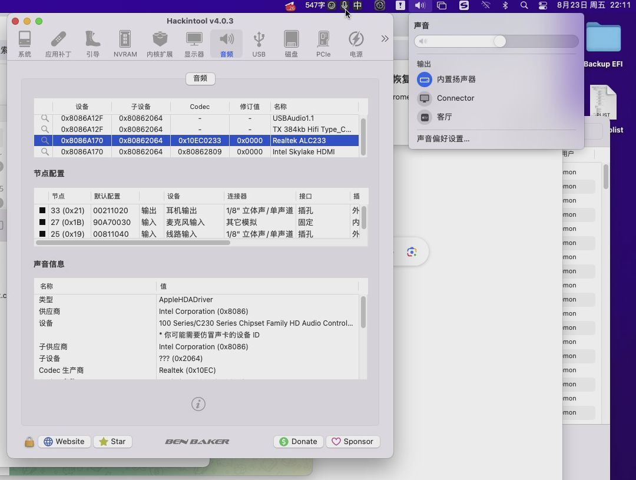Select node 27 (0x1B) 麦克风输入 row

(x=197, y=223)
